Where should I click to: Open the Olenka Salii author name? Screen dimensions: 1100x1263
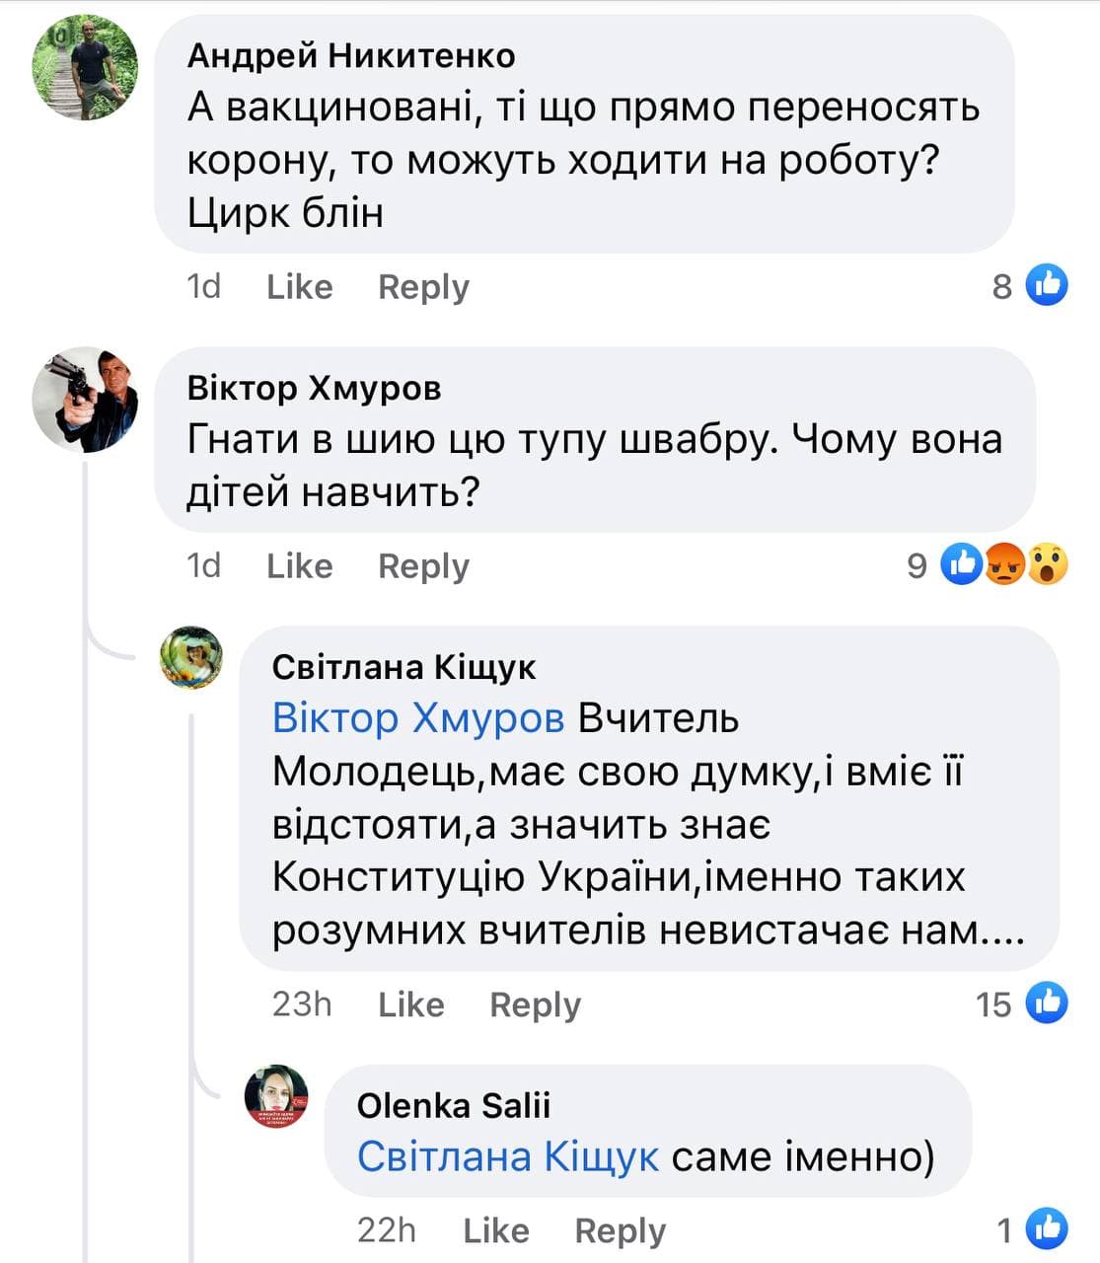pos(453,1105)
